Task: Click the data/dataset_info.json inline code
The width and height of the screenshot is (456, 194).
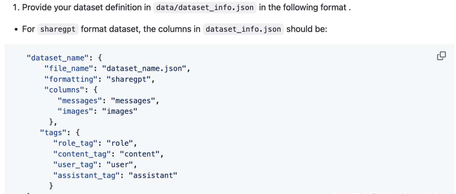Action: click(205, 7)
